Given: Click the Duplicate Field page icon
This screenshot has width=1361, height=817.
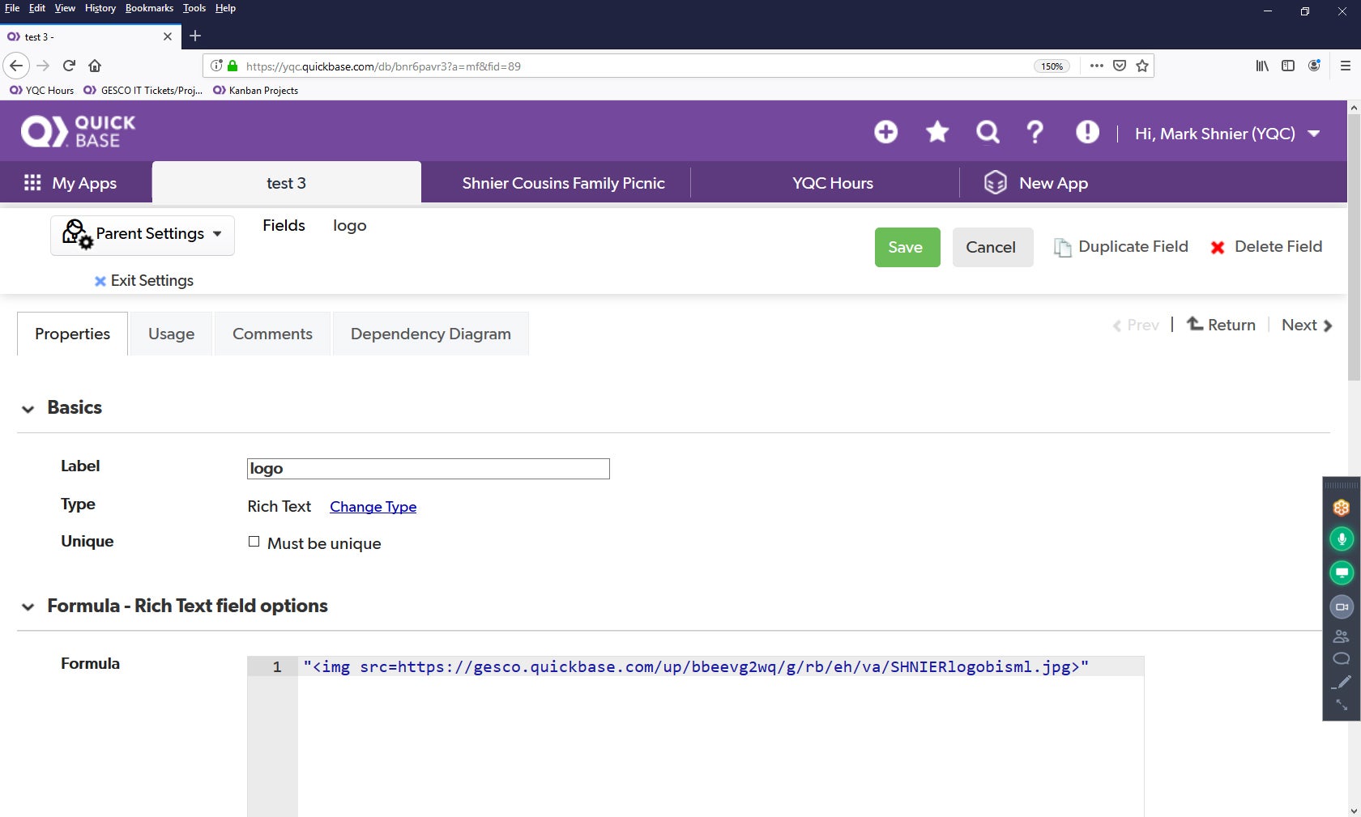Looking at the screenshot, I should [x=1062, y=247].
